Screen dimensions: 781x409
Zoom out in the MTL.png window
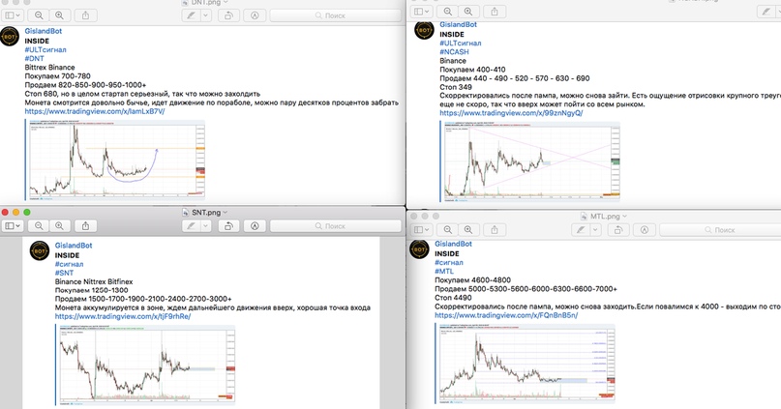click(x=448, y=230)
